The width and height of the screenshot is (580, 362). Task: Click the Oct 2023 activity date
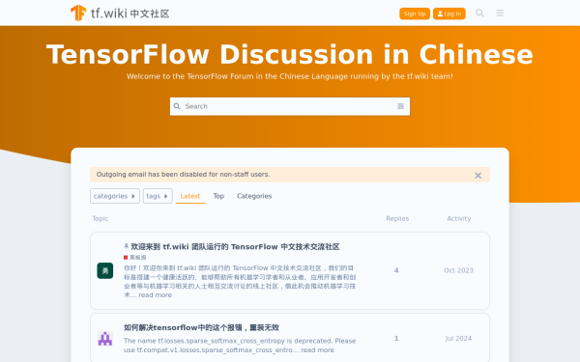pyautogui.click(x=458, y=270)
